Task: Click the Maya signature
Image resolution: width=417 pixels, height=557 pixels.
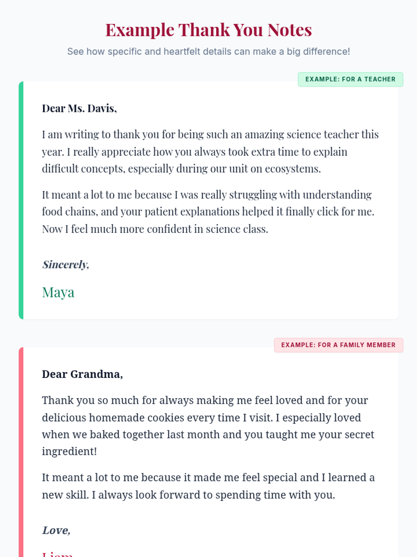Action: pos(58,292)
